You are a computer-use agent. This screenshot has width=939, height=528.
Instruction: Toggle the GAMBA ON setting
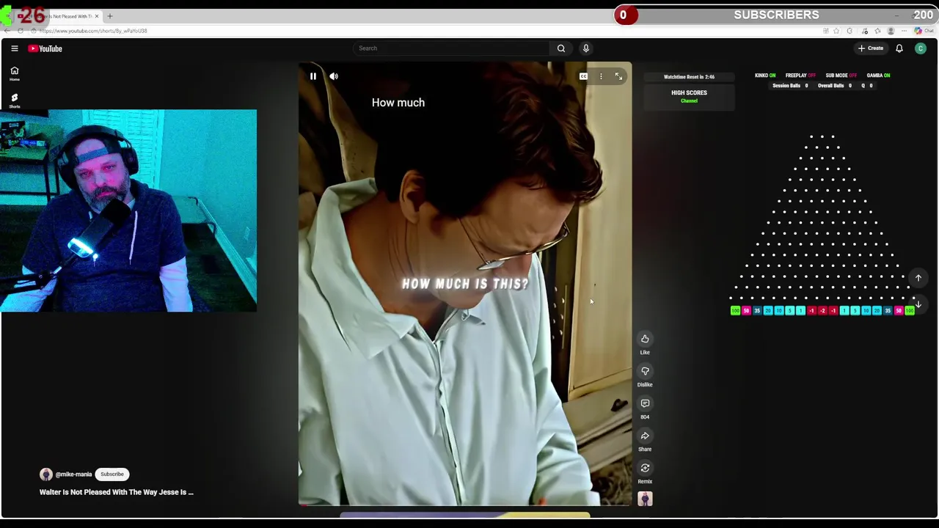(878, 76)
